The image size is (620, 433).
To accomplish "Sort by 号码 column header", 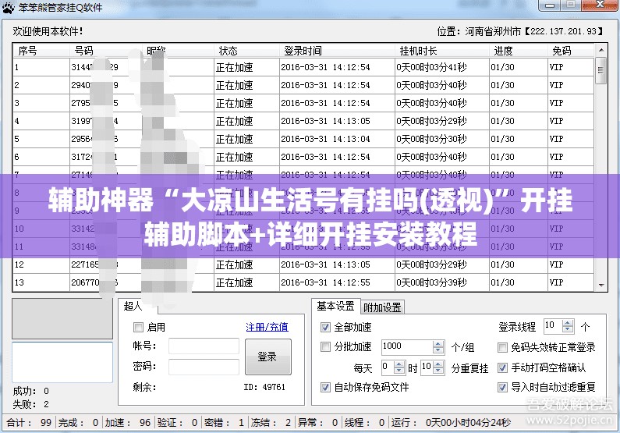I will [105, 51].
